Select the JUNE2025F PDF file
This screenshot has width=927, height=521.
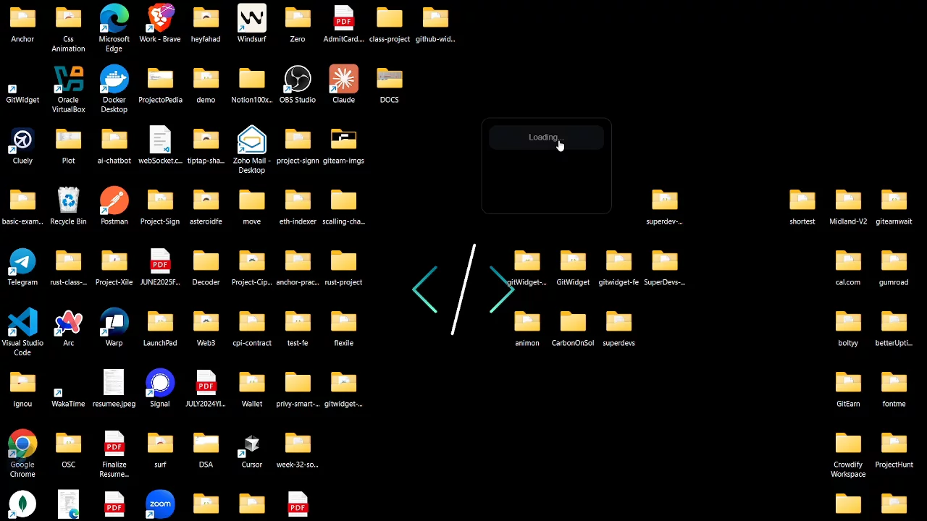pyautogui.click(x=160, y=262)
